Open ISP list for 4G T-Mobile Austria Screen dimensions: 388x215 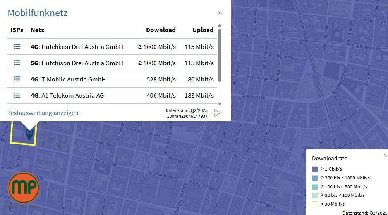17,79
